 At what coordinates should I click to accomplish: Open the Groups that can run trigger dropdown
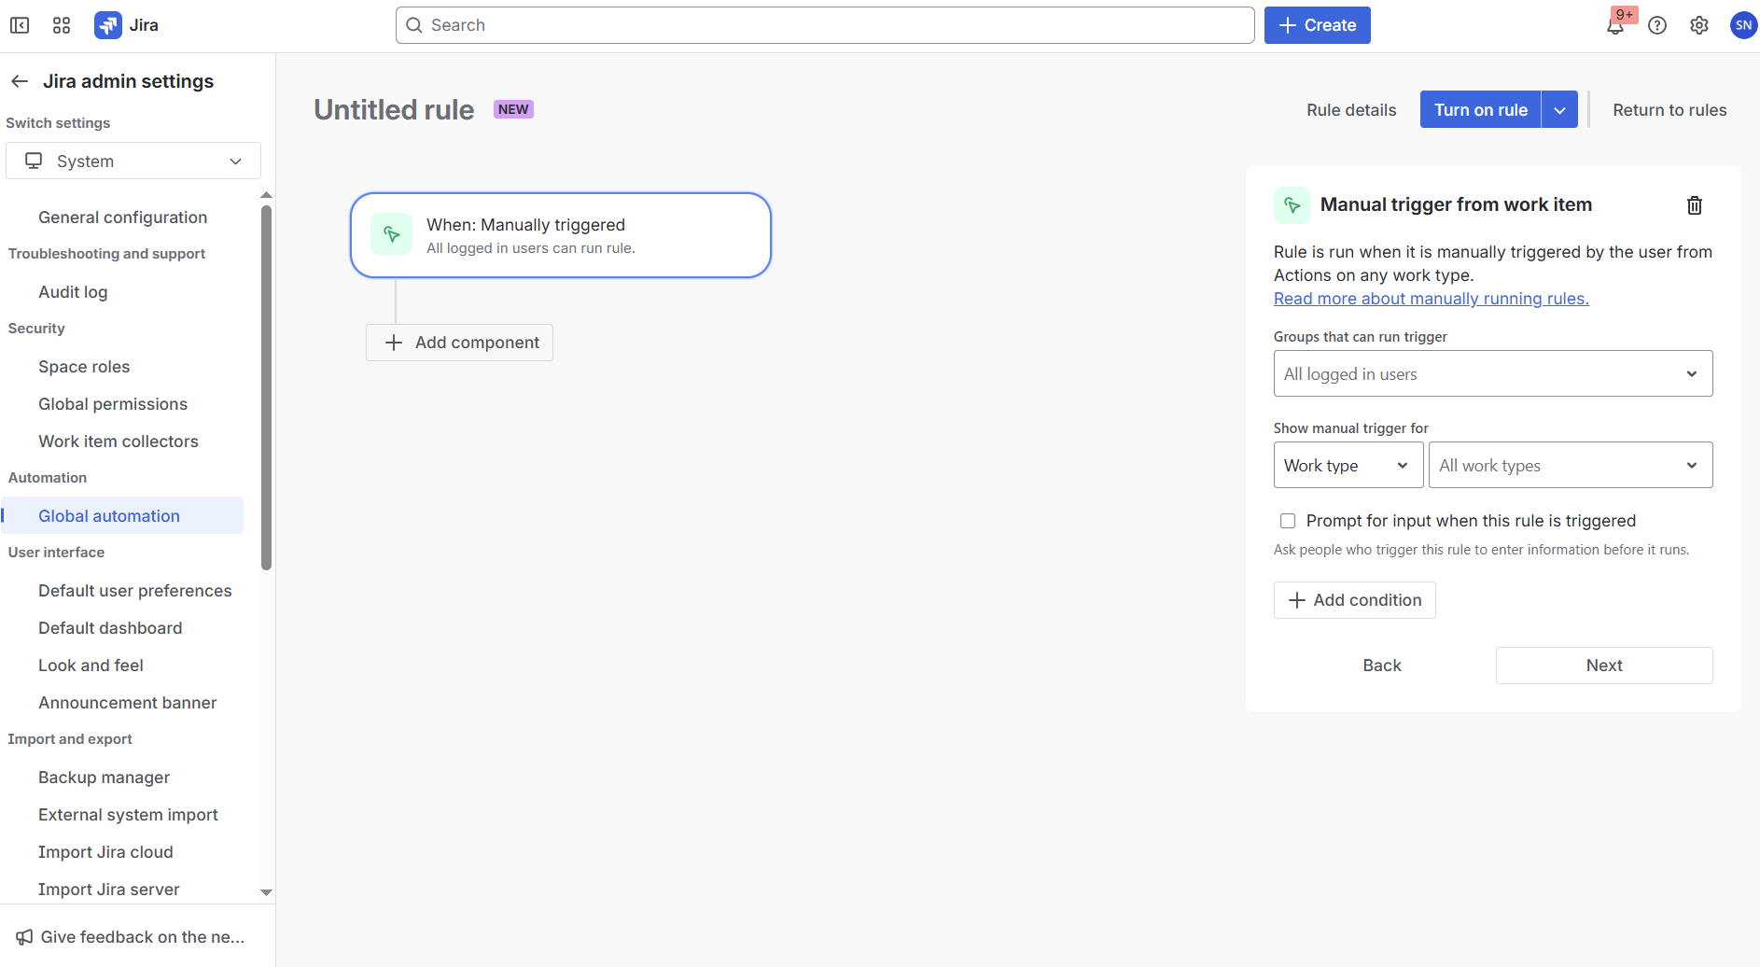click(1492, 373)
